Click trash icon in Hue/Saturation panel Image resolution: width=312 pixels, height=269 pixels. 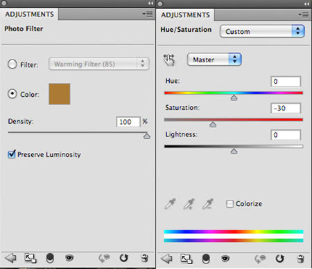coord(300,259)
